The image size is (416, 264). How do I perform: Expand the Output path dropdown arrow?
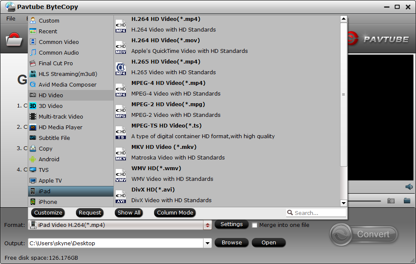(207, 243)
